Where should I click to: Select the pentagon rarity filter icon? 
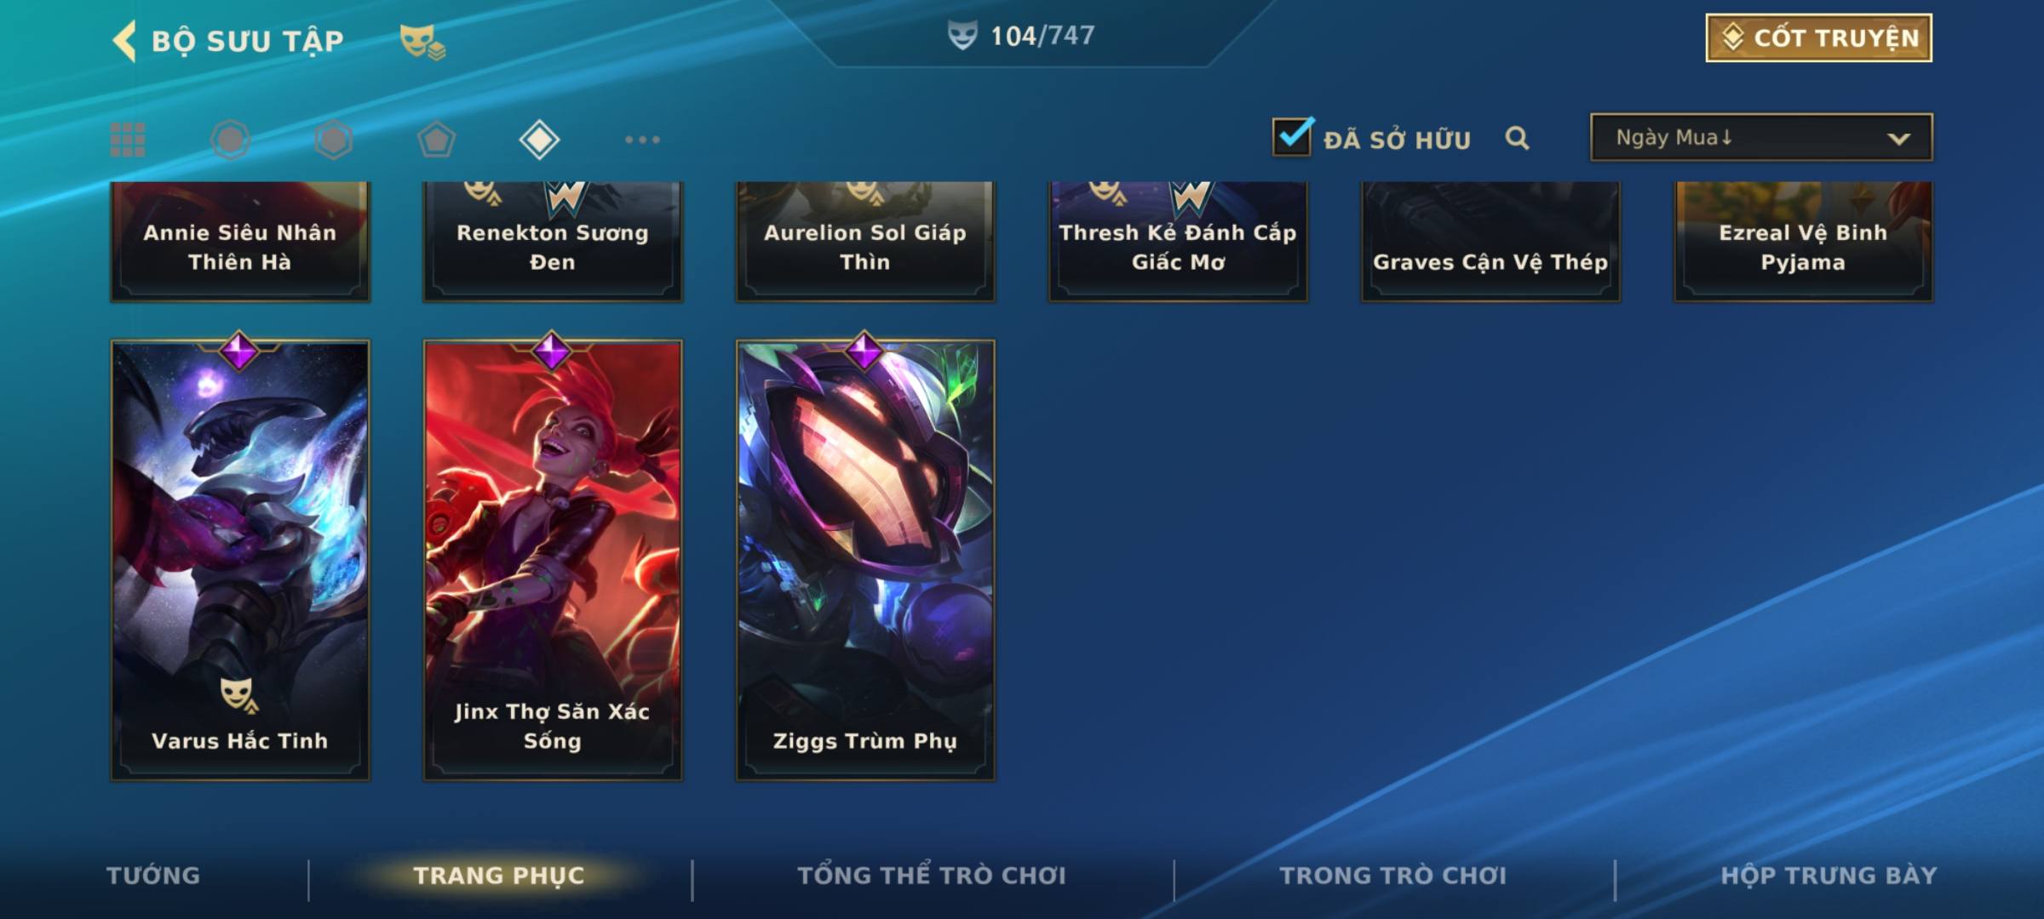click(436, 140)
